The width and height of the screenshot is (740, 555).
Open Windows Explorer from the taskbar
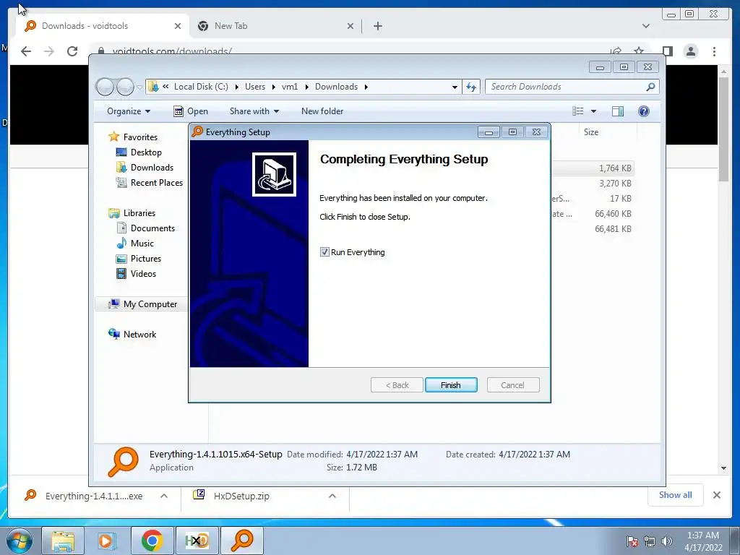[x=63, y=541]
